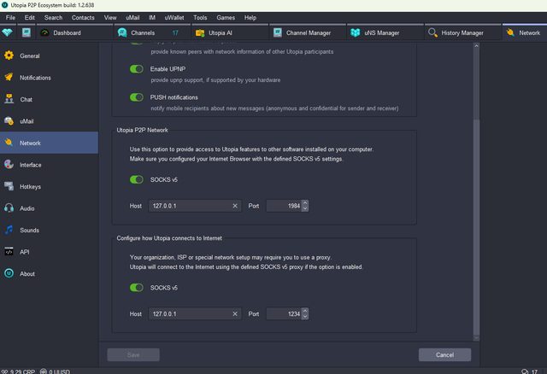Toggle SOCKS v5 in Utopia P2P Network
The image size is (547, 374).
pyautogui.click(x=137, y=179)
